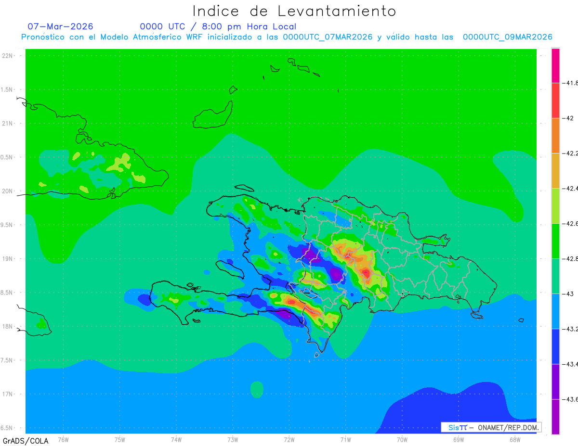Screen dimensions: 578x446
Task: Click the longitude label "71W"
Action: (345, 440)
